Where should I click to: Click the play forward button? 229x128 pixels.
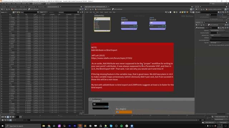point(10,117)
